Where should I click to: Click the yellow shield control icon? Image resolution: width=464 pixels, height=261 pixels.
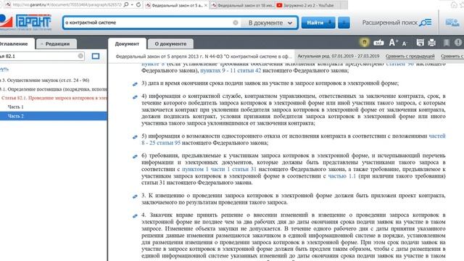point(364,43)
